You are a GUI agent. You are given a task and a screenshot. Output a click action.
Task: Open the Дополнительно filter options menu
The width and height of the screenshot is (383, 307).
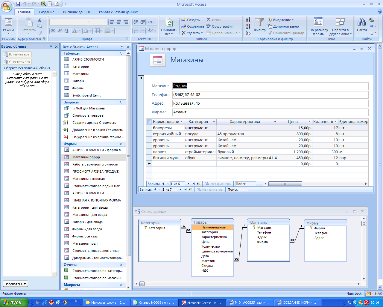click(285, 26)
